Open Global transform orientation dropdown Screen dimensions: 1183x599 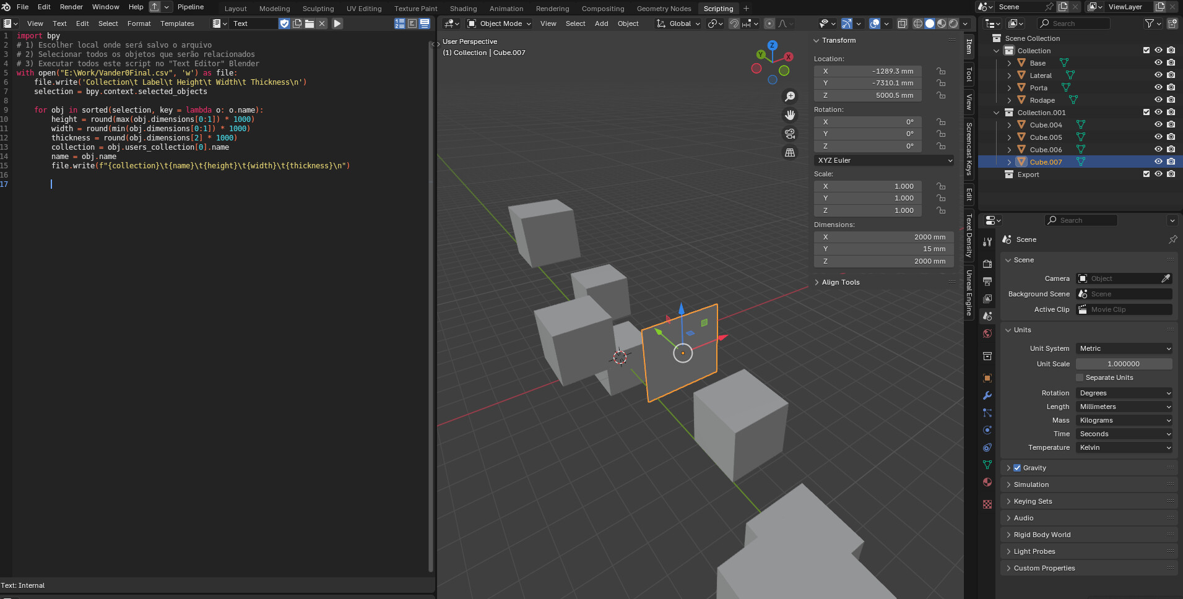click(678, 24)
